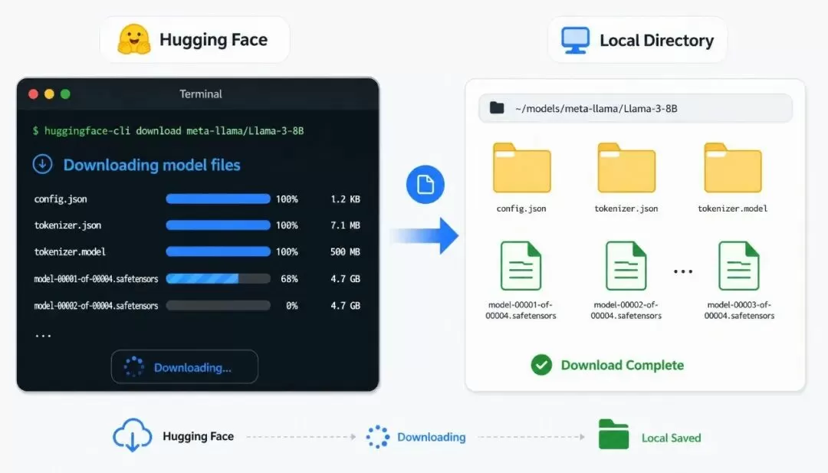Click model-00001-of-00004.safetensors in Terminal

[x=96, y=279]
